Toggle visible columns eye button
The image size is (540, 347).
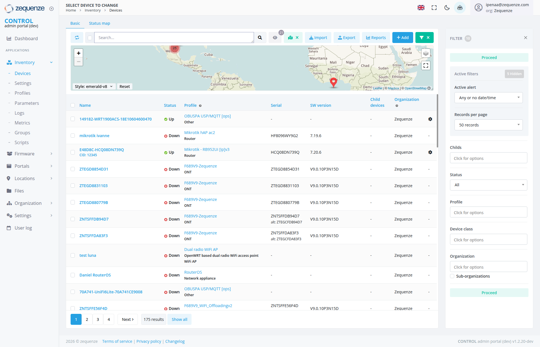click(275, 38)
